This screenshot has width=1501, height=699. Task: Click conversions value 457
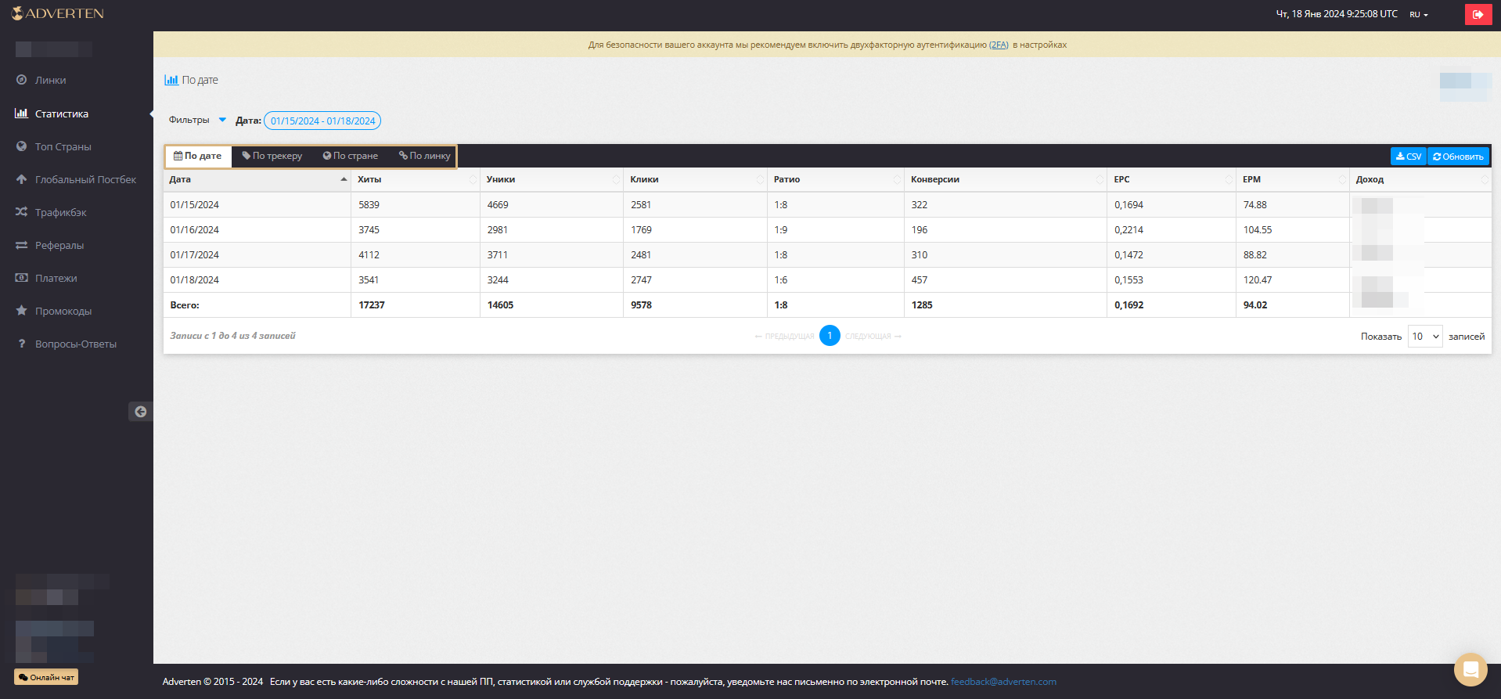(920, 279)
